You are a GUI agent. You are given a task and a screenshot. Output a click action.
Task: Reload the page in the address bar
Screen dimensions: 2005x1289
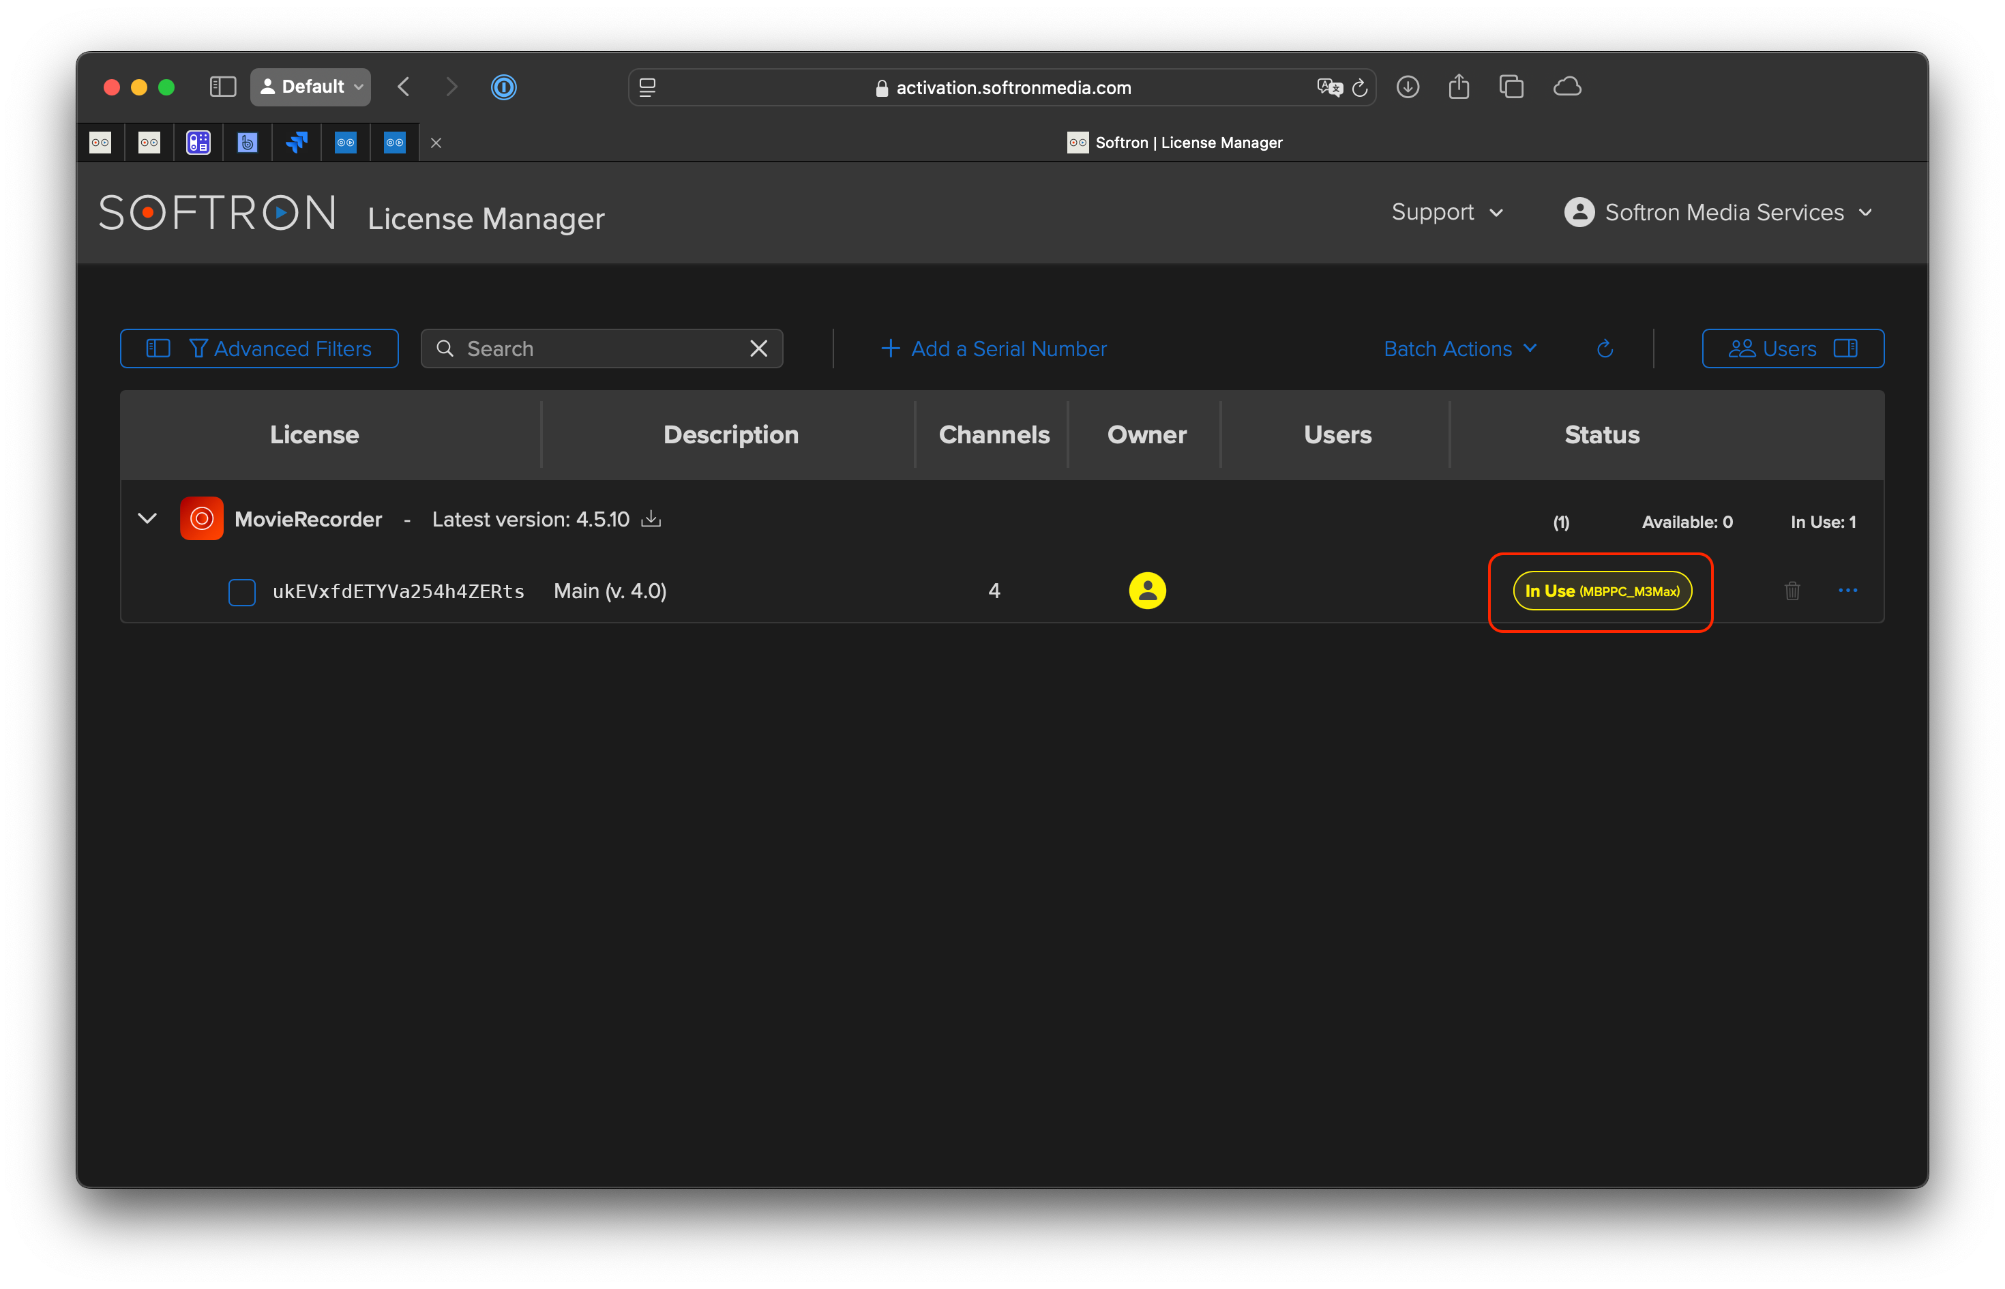[x=1360, y=88]
